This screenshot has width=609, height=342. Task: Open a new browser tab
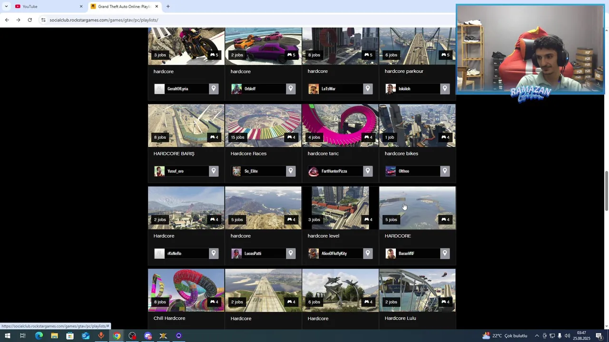(168, 6)
